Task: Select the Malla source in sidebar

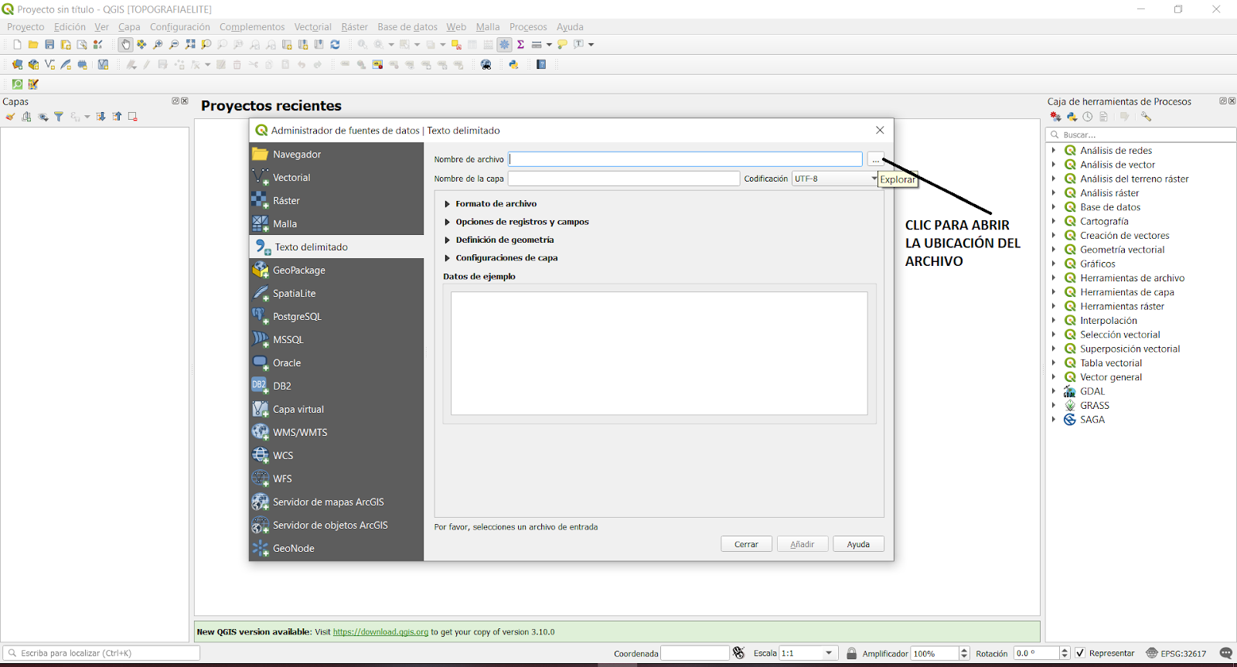Action: coord(336,223)
